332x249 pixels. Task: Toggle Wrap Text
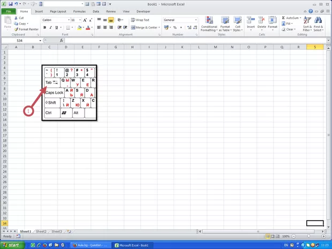pos(139,20)
